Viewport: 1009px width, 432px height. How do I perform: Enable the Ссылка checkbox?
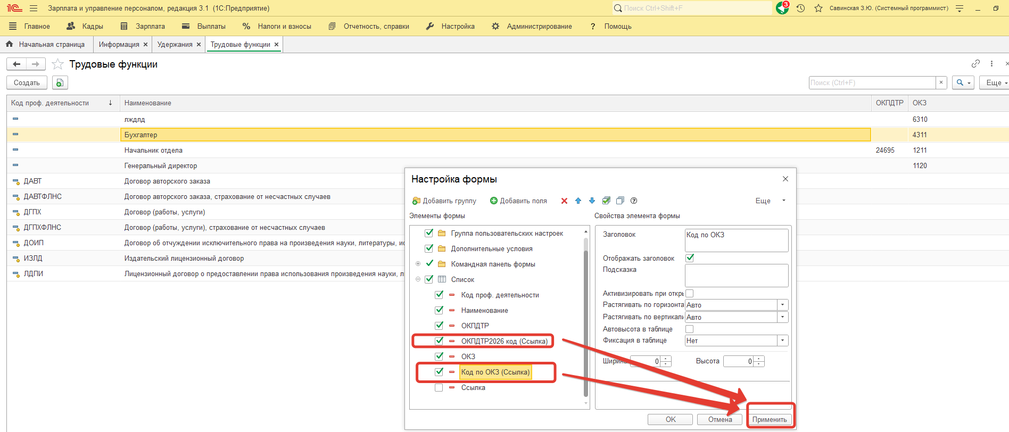pos(439,387)
